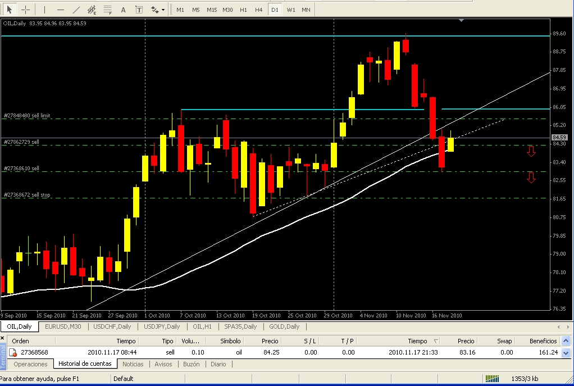This screenshot has width=574, height=386.
Task: Switch to Historial de cuentas tab
Action: coord(85,364)
